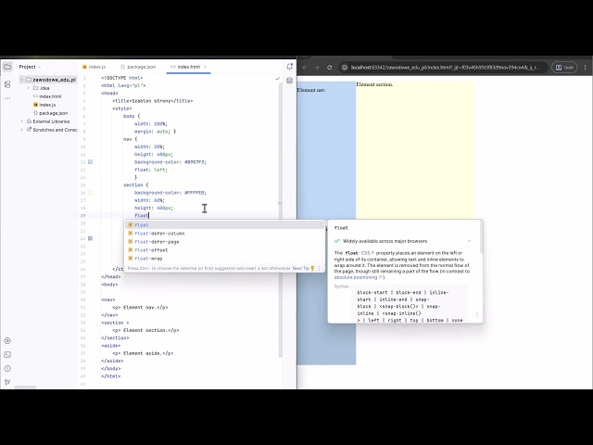
Task: Click the blue color swatch on line 12
Action: click(x=91, y=162)
